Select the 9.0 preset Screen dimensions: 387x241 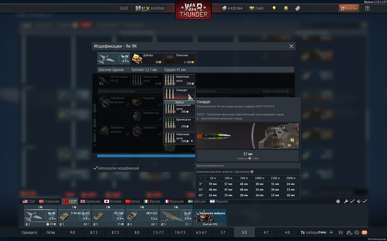click(x=72, y=233)
